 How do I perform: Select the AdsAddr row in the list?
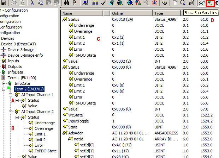point(140,133)
